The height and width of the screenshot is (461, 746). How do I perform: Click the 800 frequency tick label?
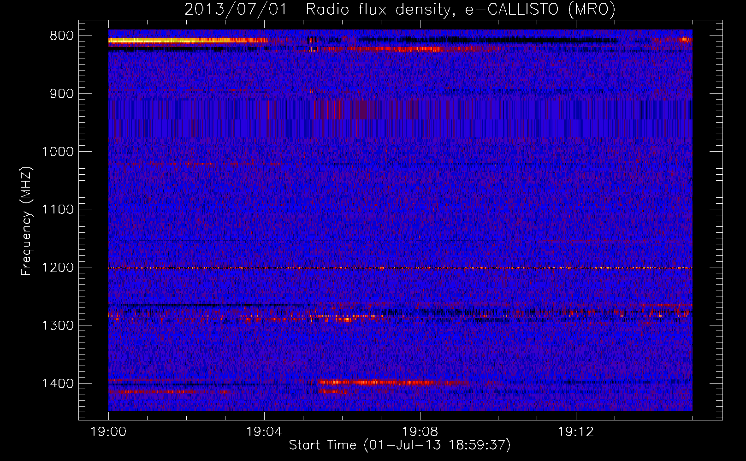click(62, 36)
